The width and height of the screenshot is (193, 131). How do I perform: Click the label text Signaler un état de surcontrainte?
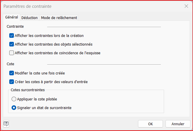coord(44,108)
